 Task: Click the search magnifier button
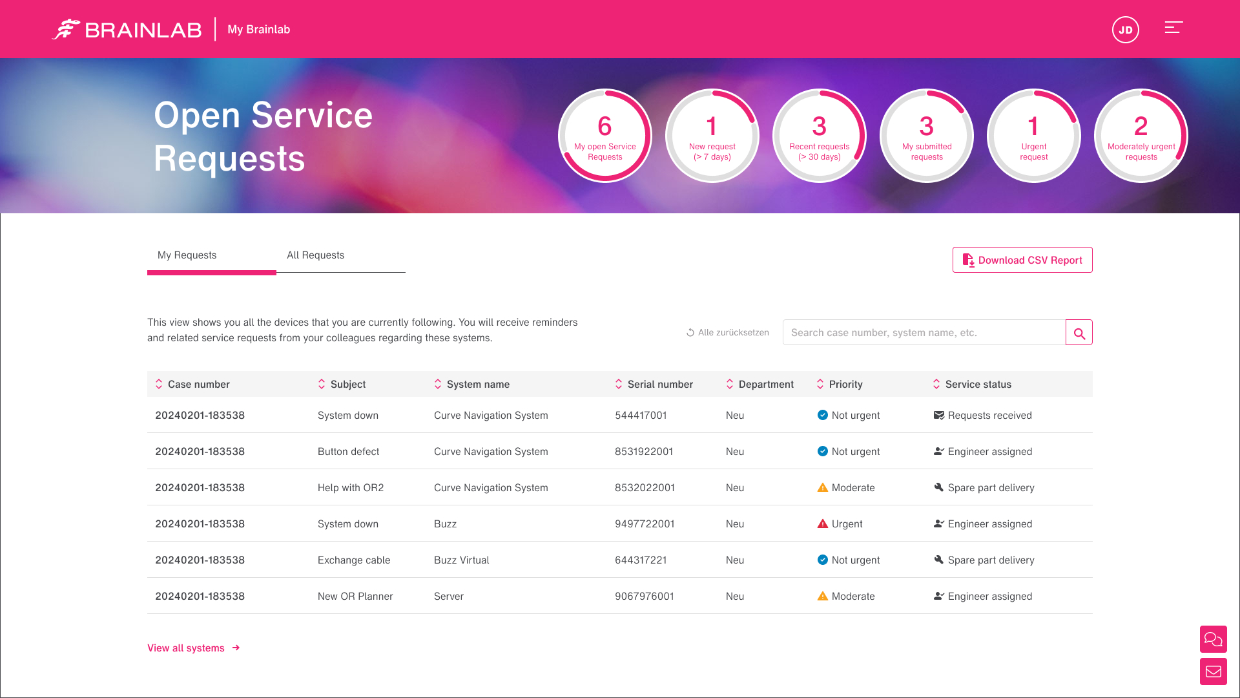[1079, 333]
